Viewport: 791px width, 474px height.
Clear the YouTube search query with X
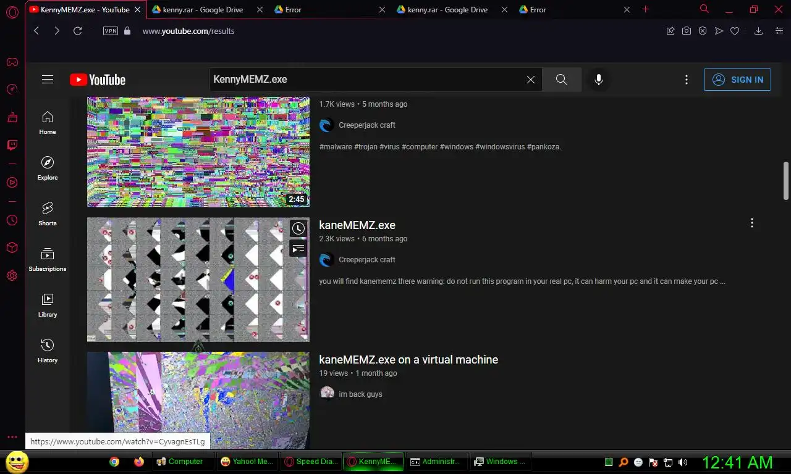531,80
